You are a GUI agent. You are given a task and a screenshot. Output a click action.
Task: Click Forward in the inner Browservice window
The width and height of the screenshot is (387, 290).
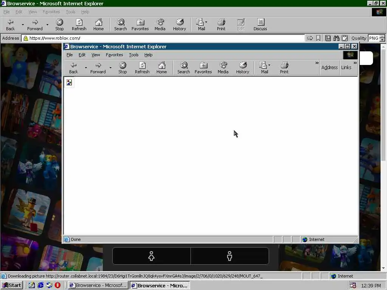pyautogui.click(x=98, y=68)
